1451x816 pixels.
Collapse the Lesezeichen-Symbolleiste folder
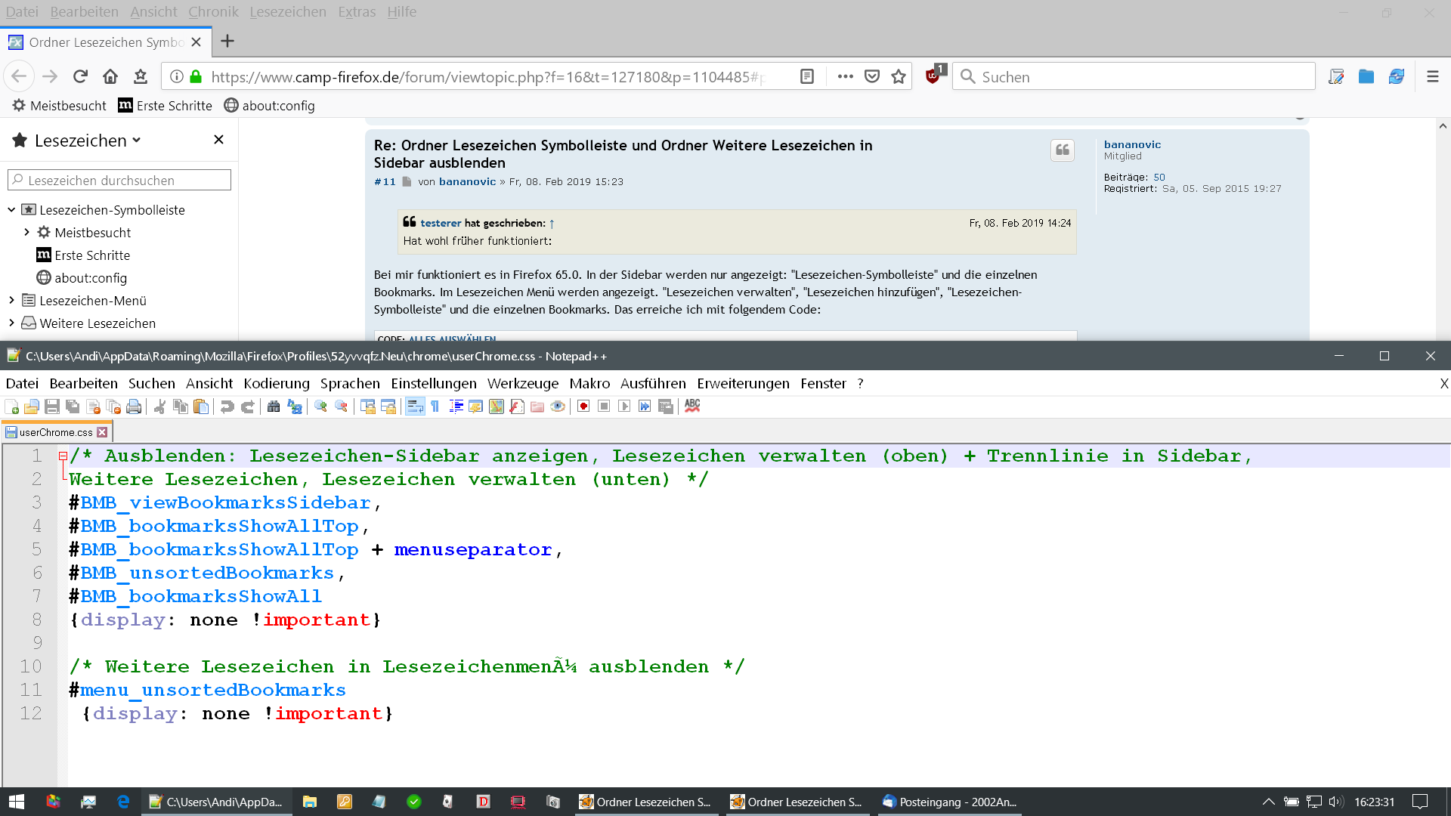[11, 210]
